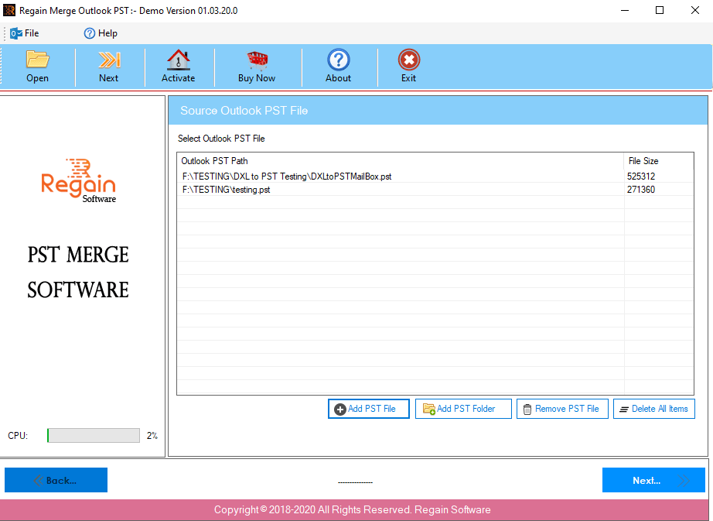713x521 pixels.
Task: Click the Next arrow toolbar icon
Action: [109, 60]
